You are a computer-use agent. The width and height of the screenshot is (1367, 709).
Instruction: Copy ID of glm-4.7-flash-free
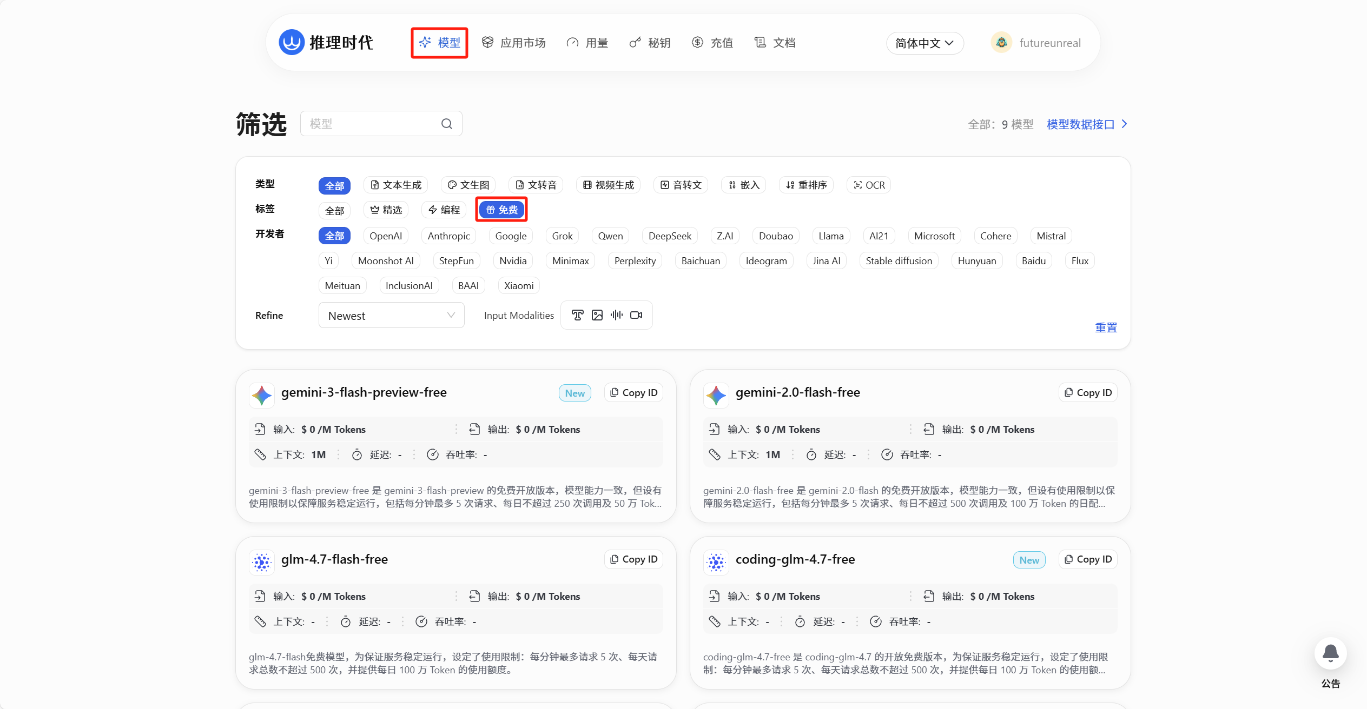click(633, 559)
